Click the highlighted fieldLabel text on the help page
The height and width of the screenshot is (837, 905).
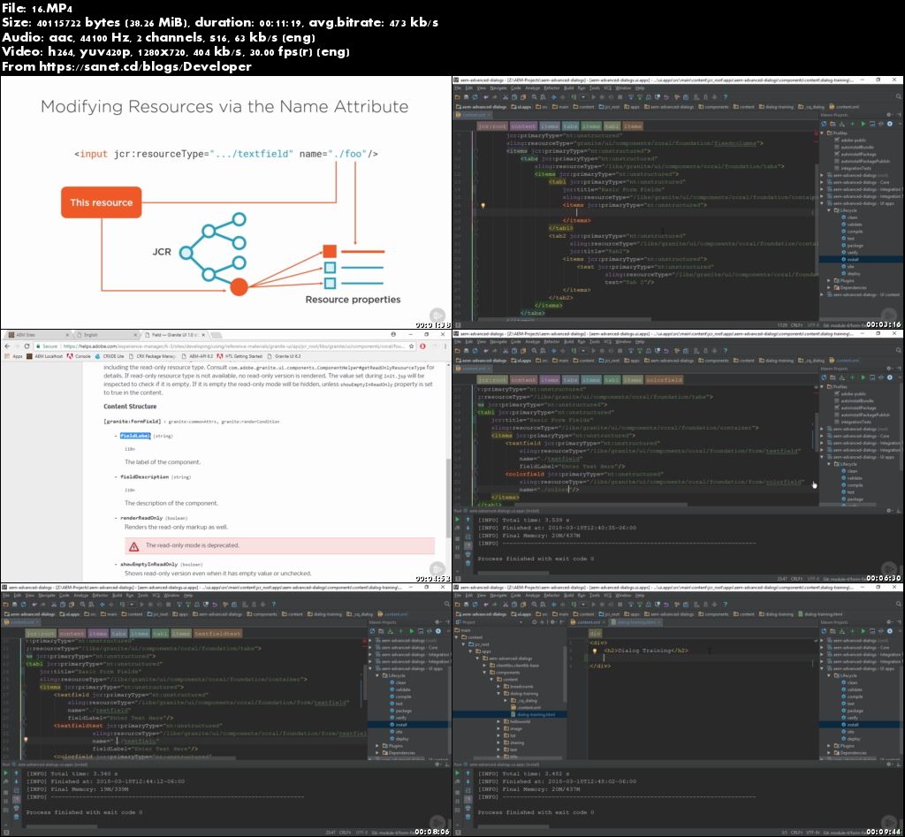135,436
